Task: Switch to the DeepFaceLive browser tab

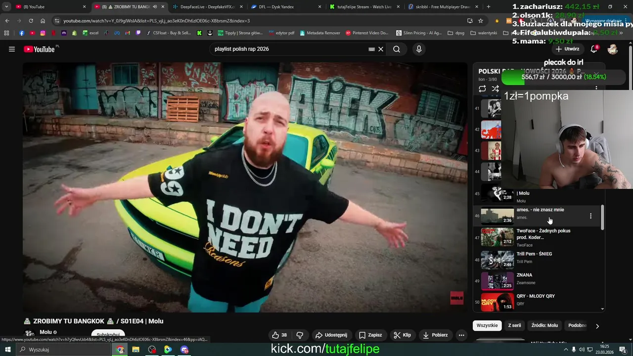Action: pos(207,6)
